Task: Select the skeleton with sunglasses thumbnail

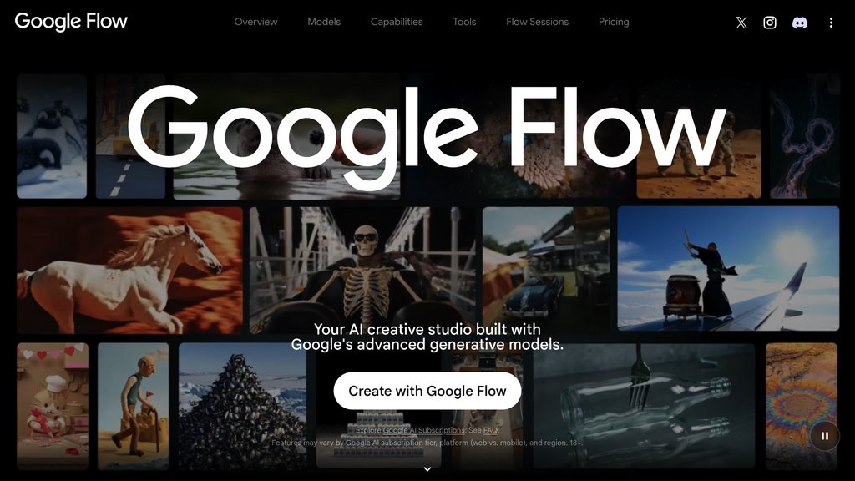Action: pos(362,271)
